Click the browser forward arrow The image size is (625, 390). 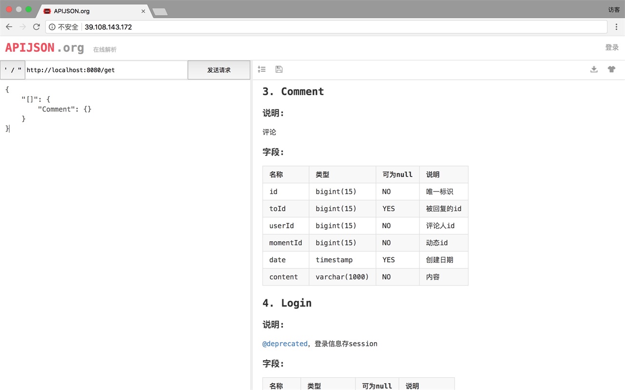coord(22,27)
